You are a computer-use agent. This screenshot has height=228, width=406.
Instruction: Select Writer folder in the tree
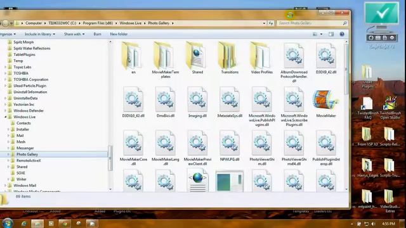tap(21, 179)
